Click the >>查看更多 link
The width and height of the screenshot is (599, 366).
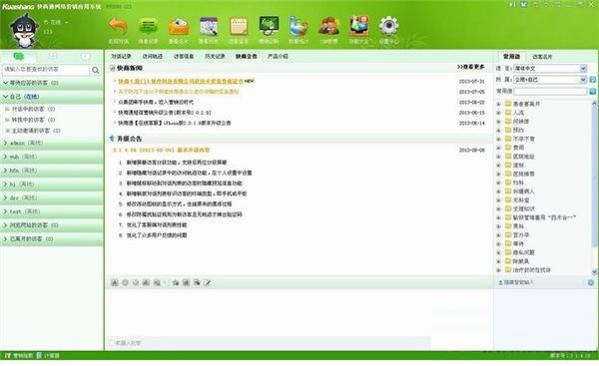point(470,67)
